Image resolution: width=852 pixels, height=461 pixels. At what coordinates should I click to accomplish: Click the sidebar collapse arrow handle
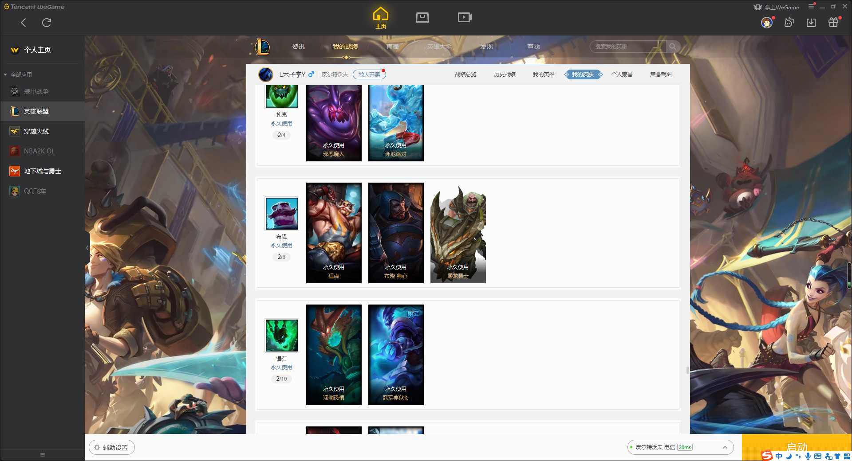tap(87, 248)
